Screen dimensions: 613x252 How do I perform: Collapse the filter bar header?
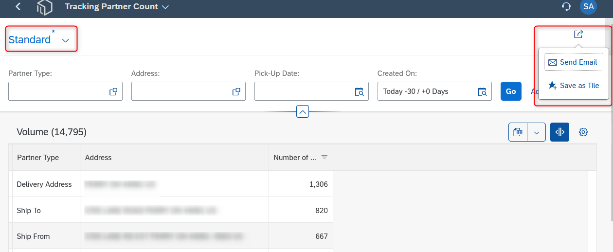[x=303, y=112]
